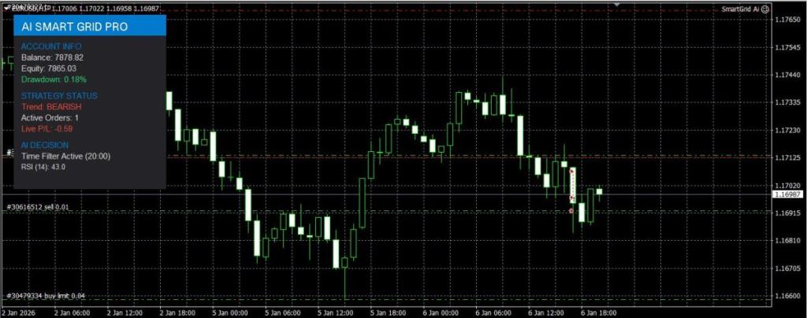Click the 6 Jan 18:00 time axis label
The image size is (807, 318).
pyautogui.click(x=599, y=312)
